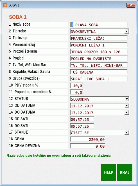Click the OD SATI time field
This screenshot has width=138, height=186.
(82, 119)
